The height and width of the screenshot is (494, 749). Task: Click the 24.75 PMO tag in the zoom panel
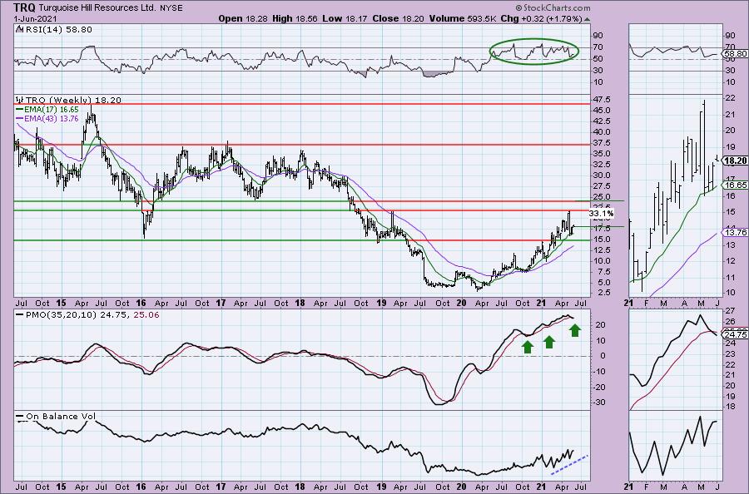pyautogui.click(x=737, y=335)
